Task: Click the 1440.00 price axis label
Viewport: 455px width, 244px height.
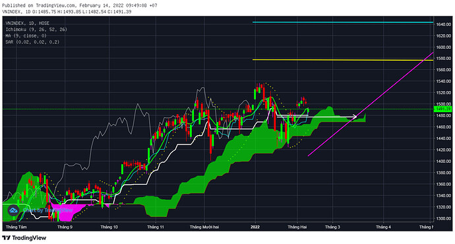Action: pos(443,138)
